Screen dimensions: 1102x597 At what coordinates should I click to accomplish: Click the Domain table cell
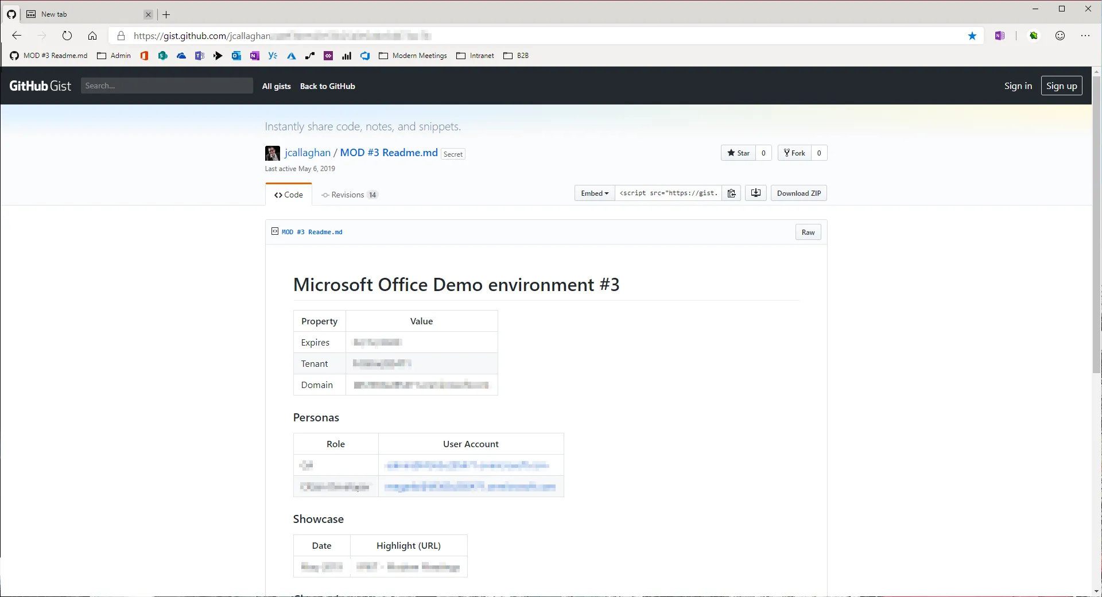coord(320,385)
